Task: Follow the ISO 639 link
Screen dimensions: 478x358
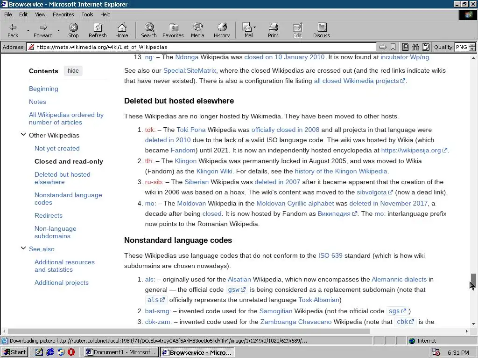Action: 330,255
